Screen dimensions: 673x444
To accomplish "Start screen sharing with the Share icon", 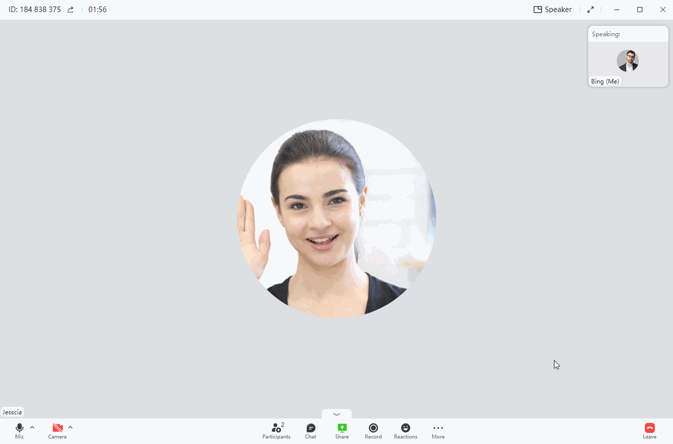I will (x=342, y=431).
